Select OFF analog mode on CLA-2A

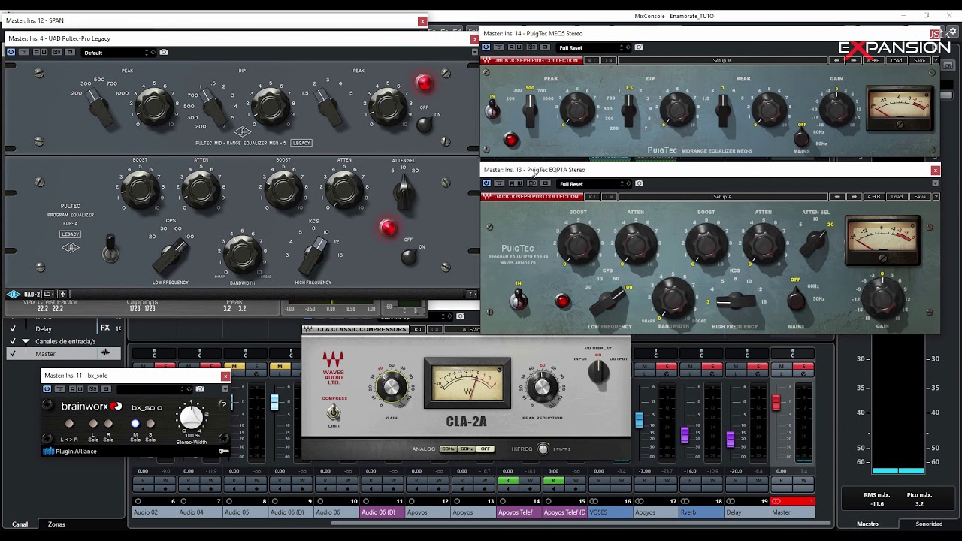pos(486,449)
